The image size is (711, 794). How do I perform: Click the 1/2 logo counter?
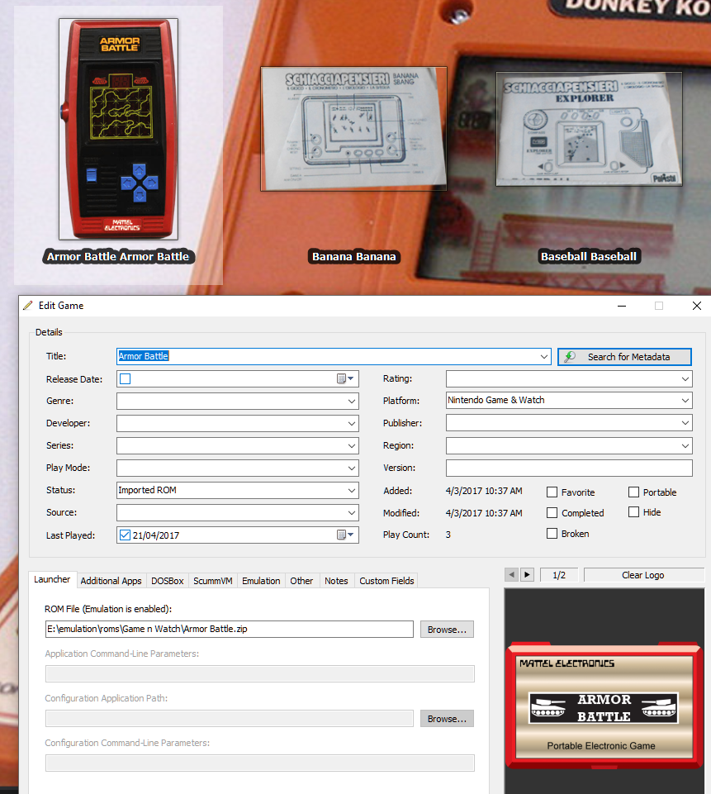click(x=559, y=575)
